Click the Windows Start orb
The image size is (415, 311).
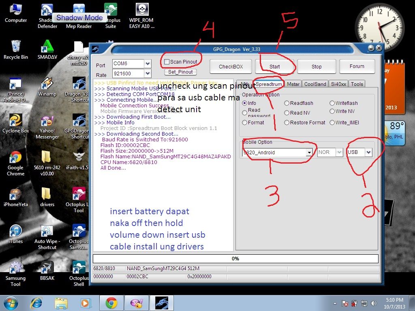click(x=11, y=303)
